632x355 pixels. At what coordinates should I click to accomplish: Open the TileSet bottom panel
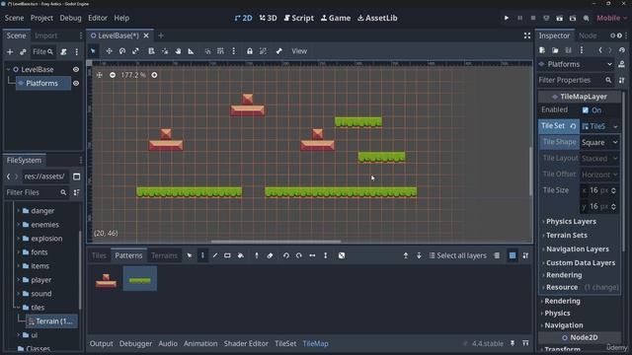coord(285,344)
